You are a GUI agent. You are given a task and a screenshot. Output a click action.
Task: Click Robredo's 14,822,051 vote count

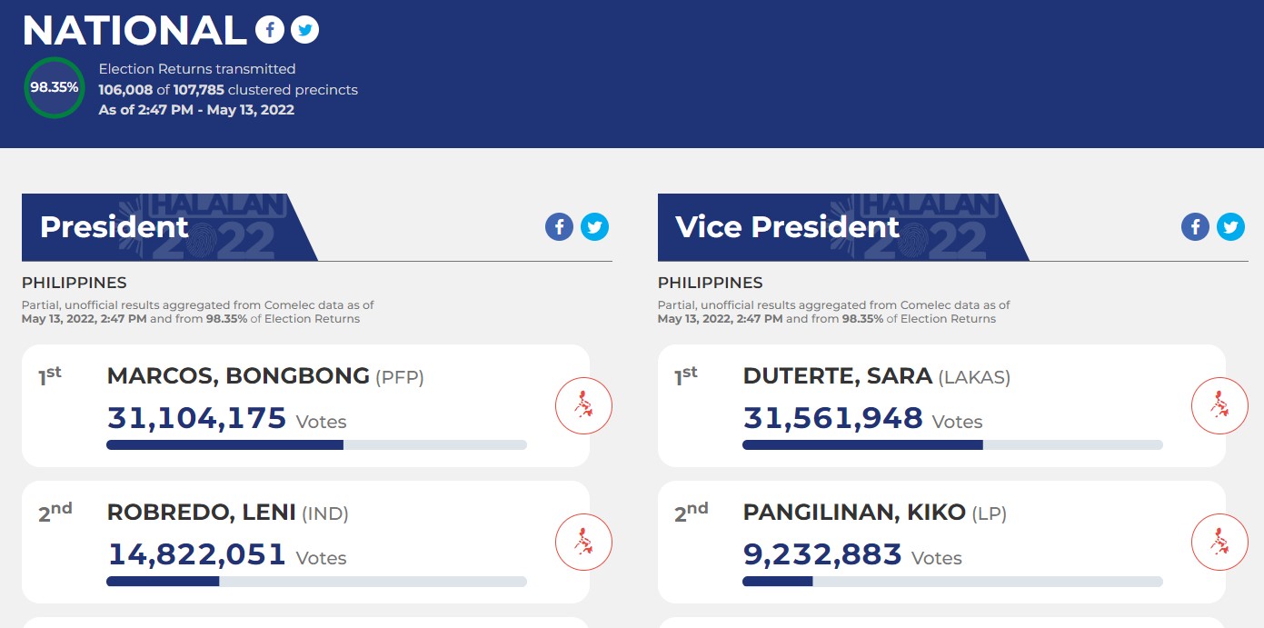point(197,554)
